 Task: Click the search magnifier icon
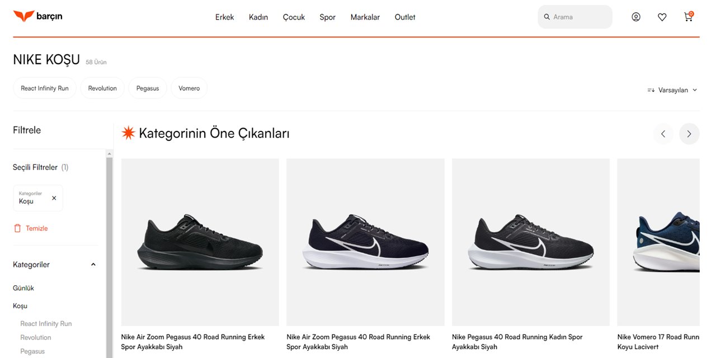pos(547,17)
